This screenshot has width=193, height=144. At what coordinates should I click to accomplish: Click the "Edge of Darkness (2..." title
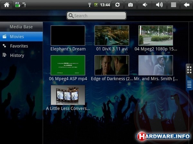click(x=112, y=79)
